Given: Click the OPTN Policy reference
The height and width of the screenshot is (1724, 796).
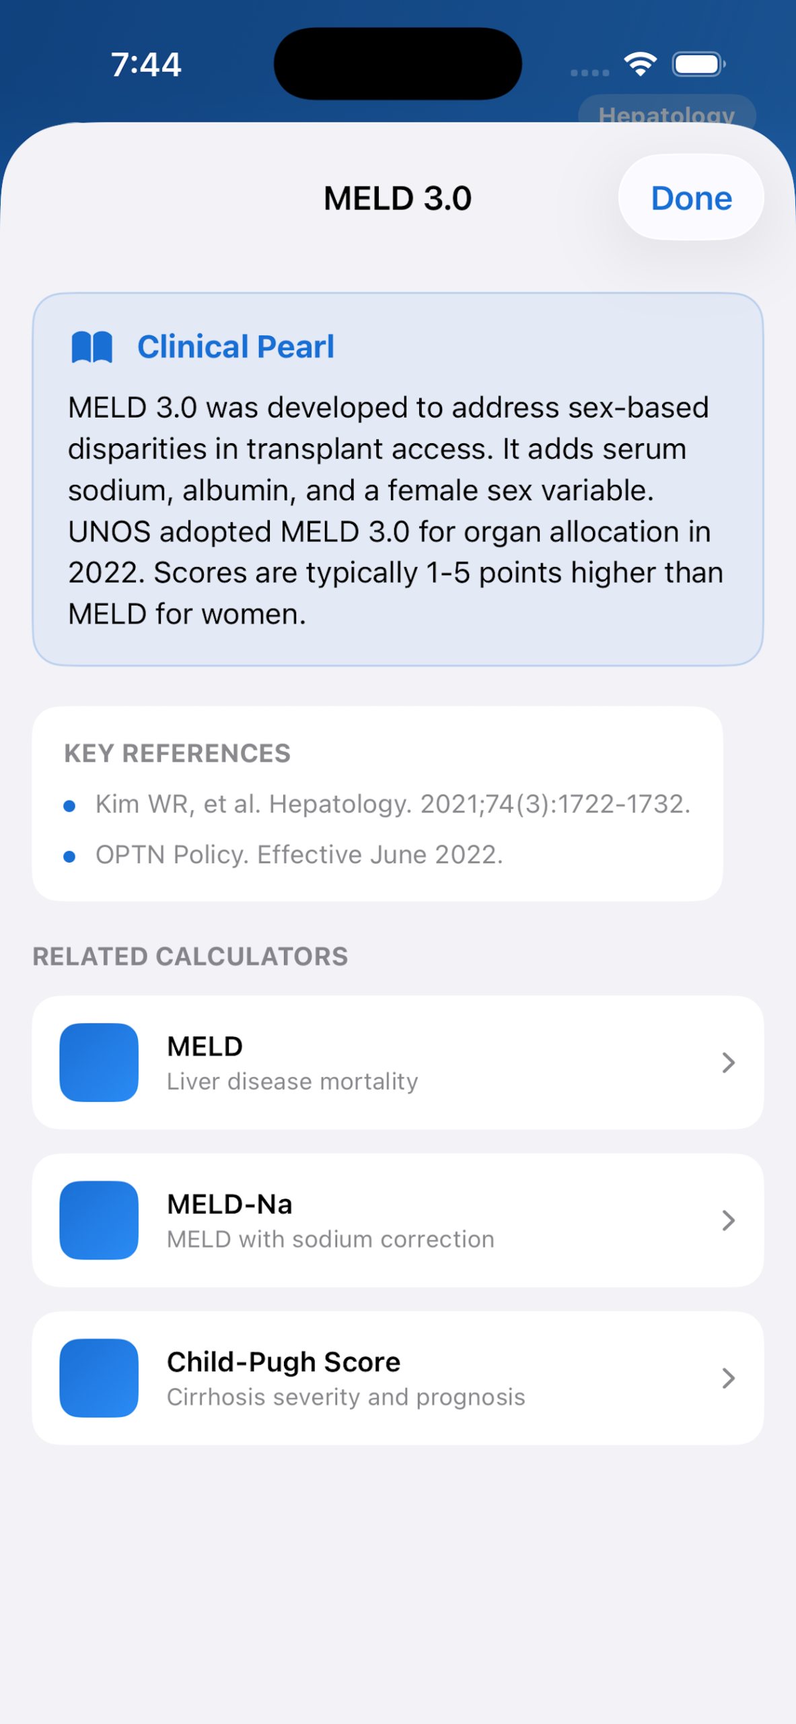Looking at the screenshot, I should click(299, 855).
